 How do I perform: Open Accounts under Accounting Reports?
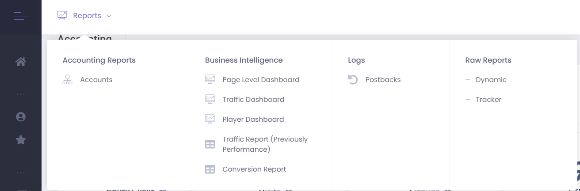[96, 80]
